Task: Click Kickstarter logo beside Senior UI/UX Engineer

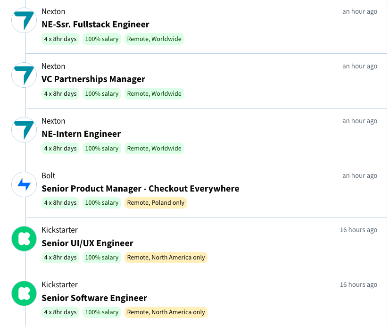Action: point(24,239)
